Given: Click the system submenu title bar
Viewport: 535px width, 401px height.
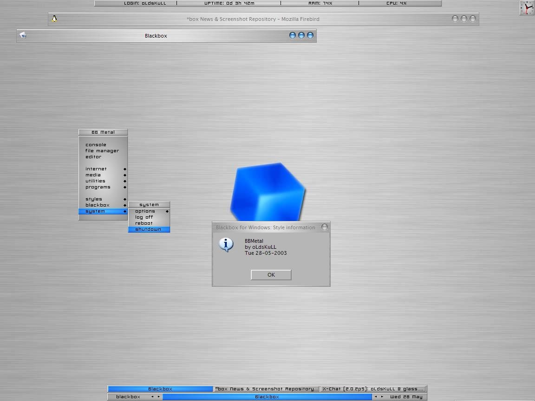Looking at the screenshot, I should click(x=149, y=205).
